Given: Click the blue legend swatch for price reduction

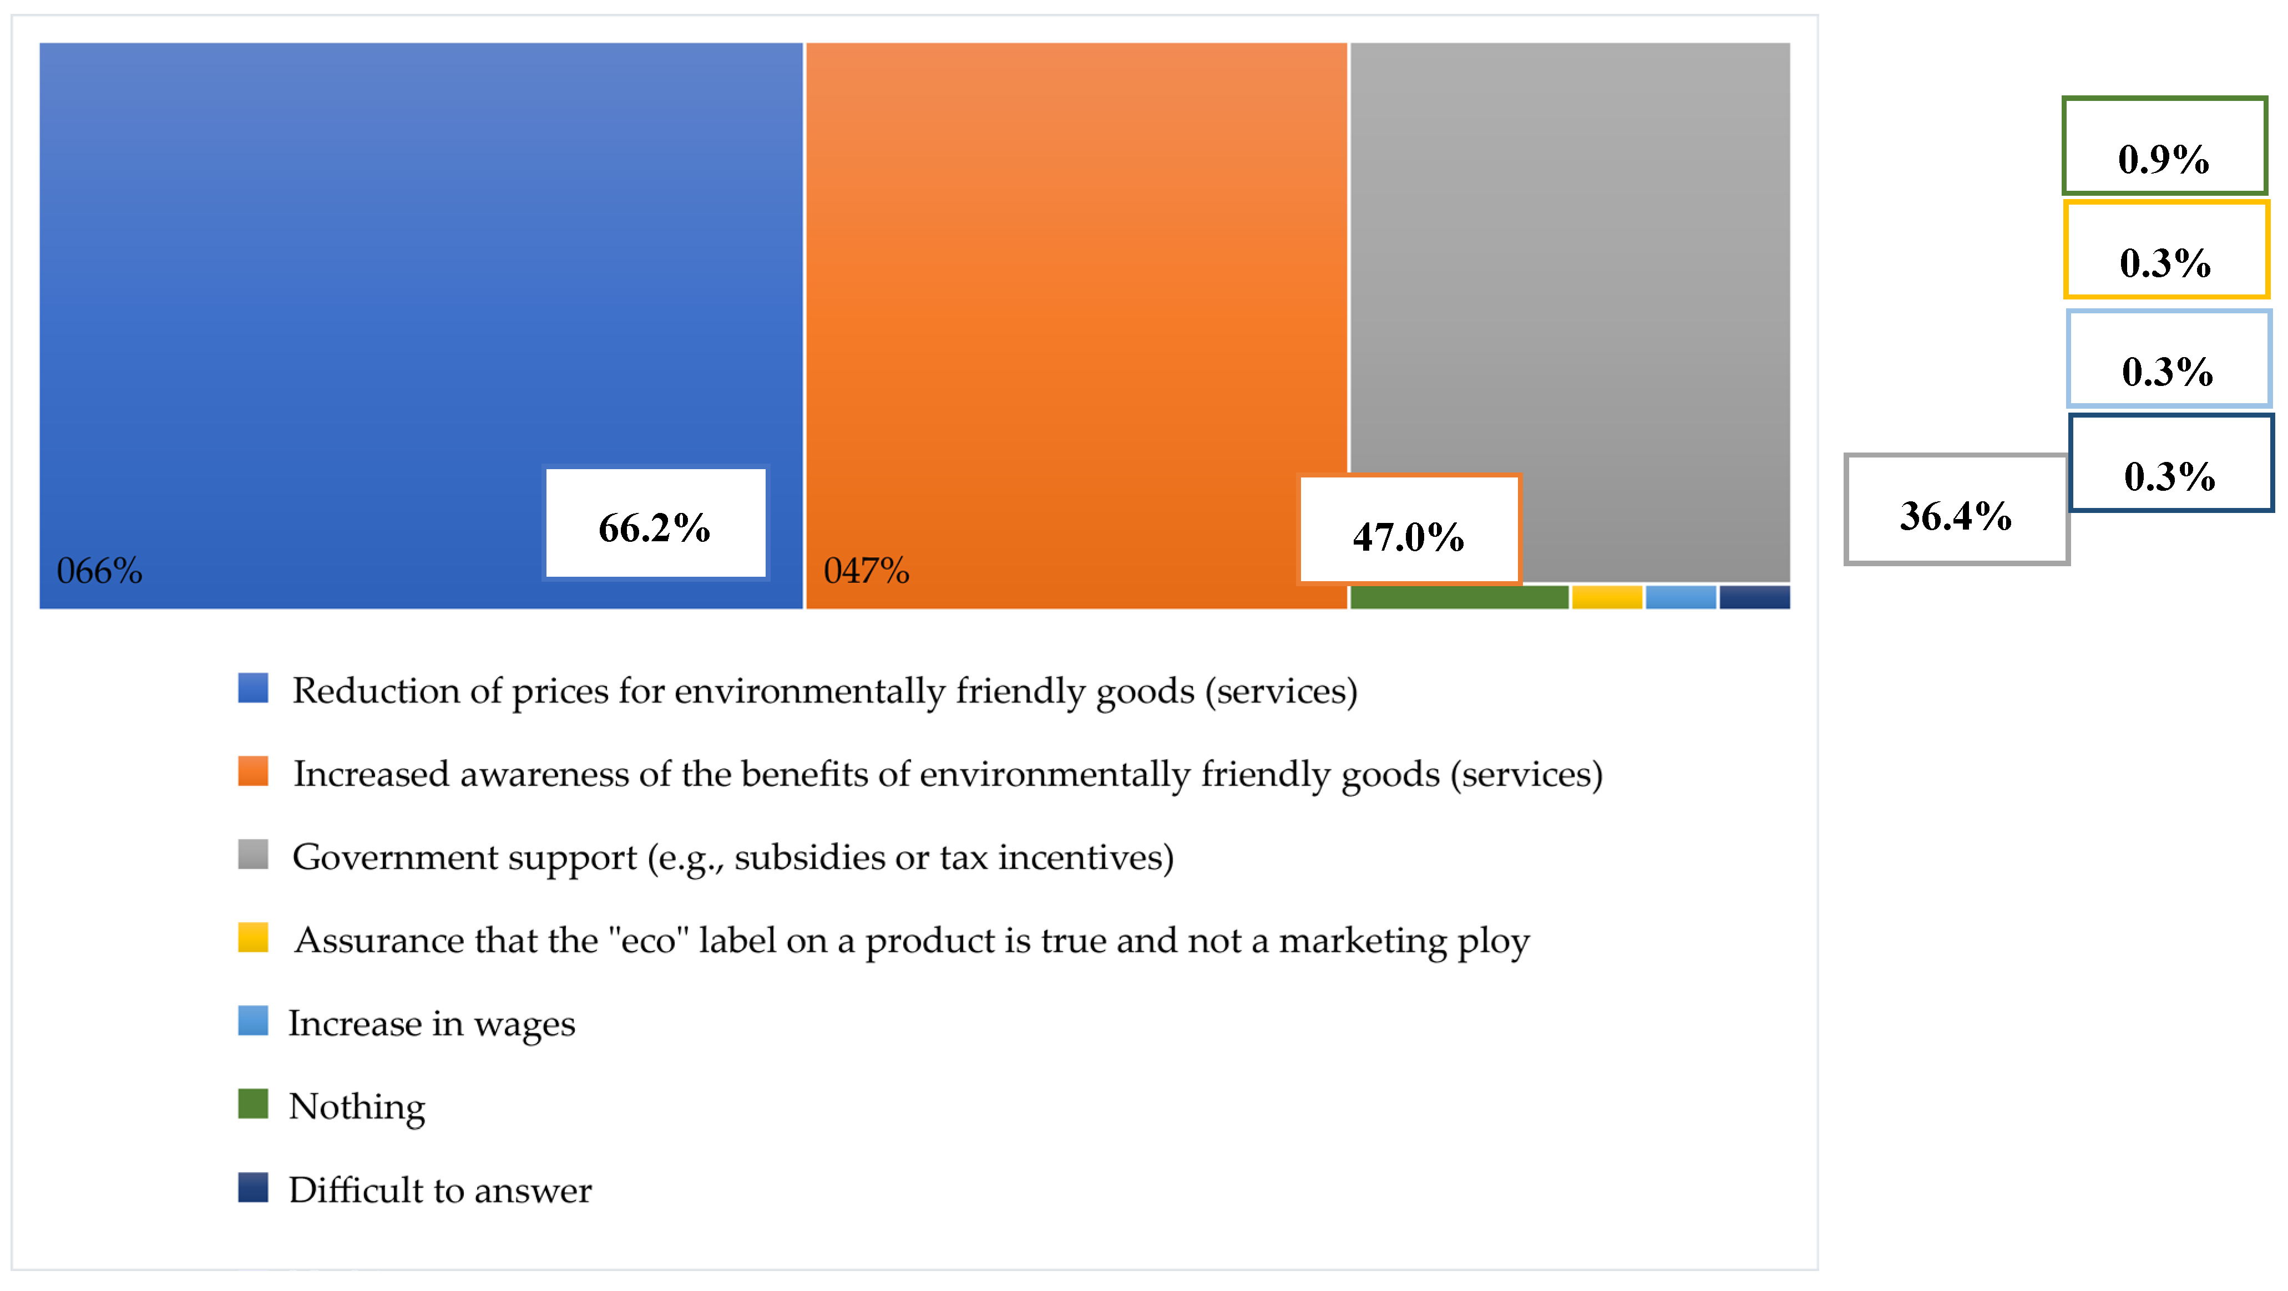Looking at the screenshot, I should coord(253,688).
